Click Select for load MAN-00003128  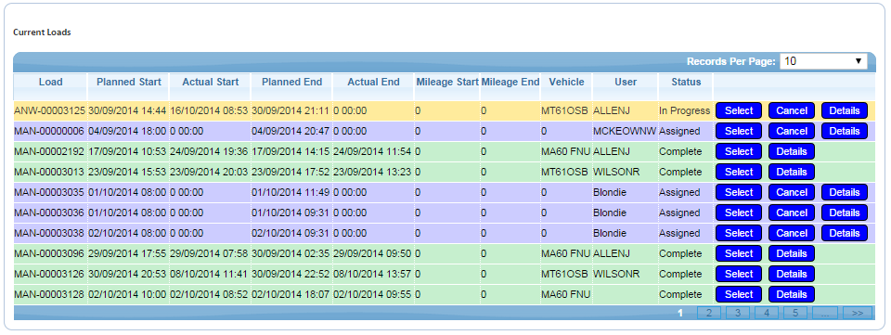[x=739, y=295]
